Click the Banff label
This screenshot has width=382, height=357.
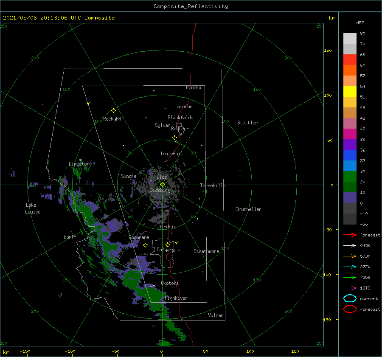tap(70, 237)
